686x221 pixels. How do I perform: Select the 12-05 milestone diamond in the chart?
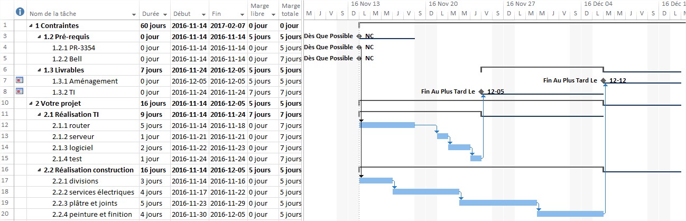(481, 91)
